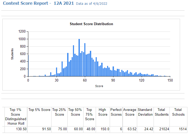
Task: Click the 'Score' x-axis label under chart
Action: point(99,86)
